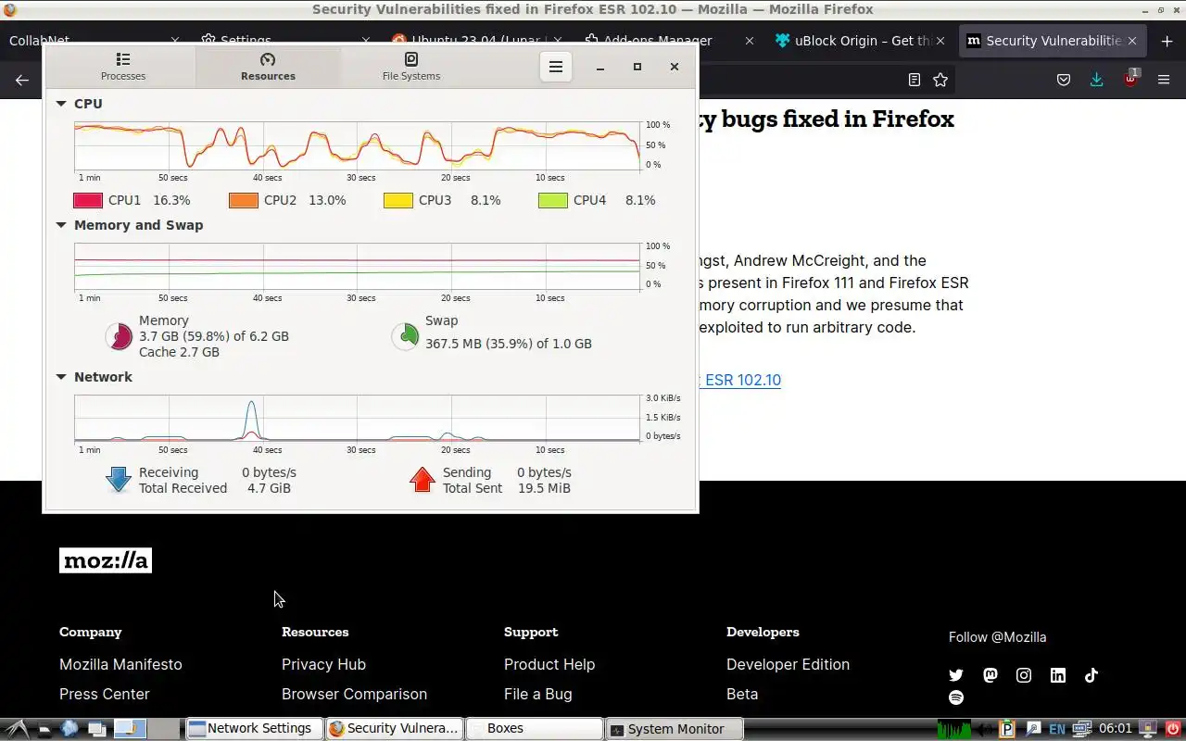Switch to Network Settings taskbar window
Image resolution: width=1186 pixels, height=741 pixels.
[x=255, y=729]
